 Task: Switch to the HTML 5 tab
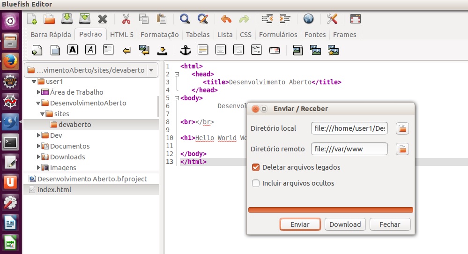coord(122,35)
